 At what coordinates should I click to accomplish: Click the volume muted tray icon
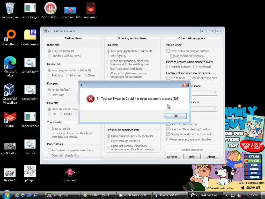239,195
